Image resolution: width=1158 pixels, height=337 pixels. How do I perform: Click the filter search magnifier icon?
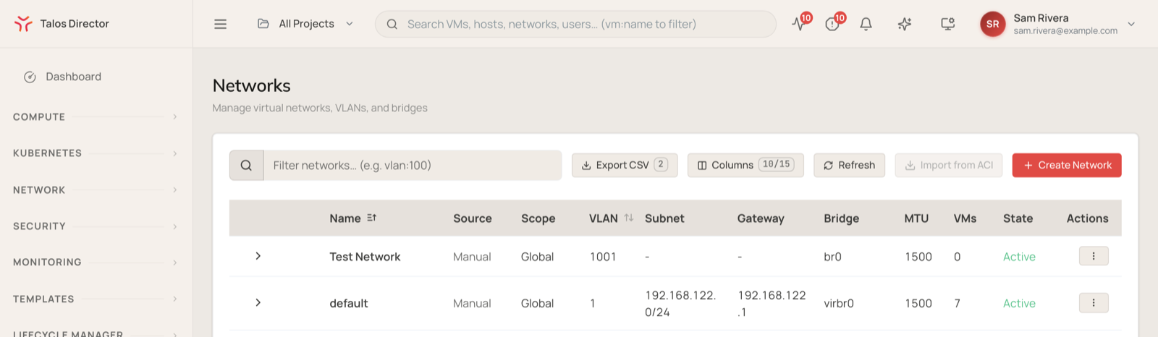click(x=246, y=166)
